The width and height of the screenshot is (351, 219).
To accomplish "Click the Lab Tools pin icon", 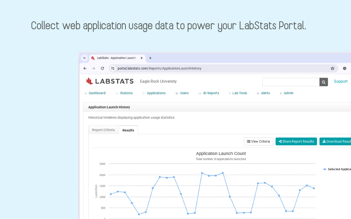I will point(230,93).
